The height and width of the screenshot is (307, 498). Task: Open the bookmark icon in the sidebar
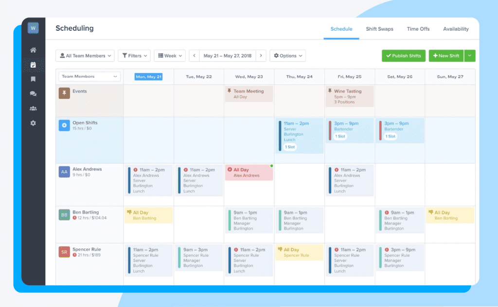coord(33,79)
